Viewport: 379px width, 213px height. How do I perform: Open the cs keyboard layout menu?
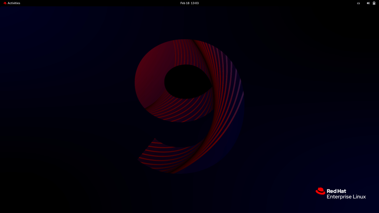[358, 3]
